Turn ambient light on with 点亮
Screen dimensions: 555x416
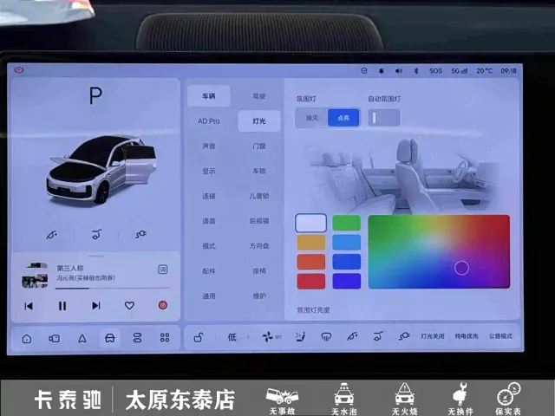click(343, 118)
